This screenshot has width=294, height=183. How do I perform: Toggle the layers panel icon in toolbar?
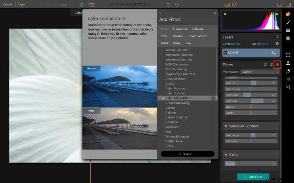[x=234, y=4]
